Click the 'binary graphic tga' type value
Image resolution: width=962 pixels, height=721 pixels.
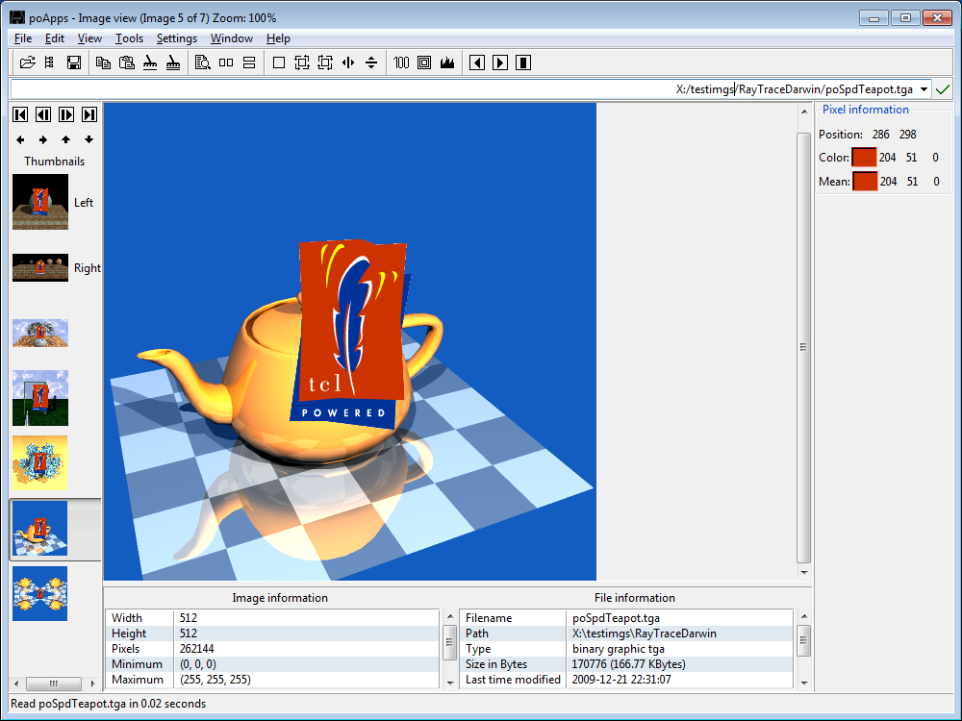point(619,649)
